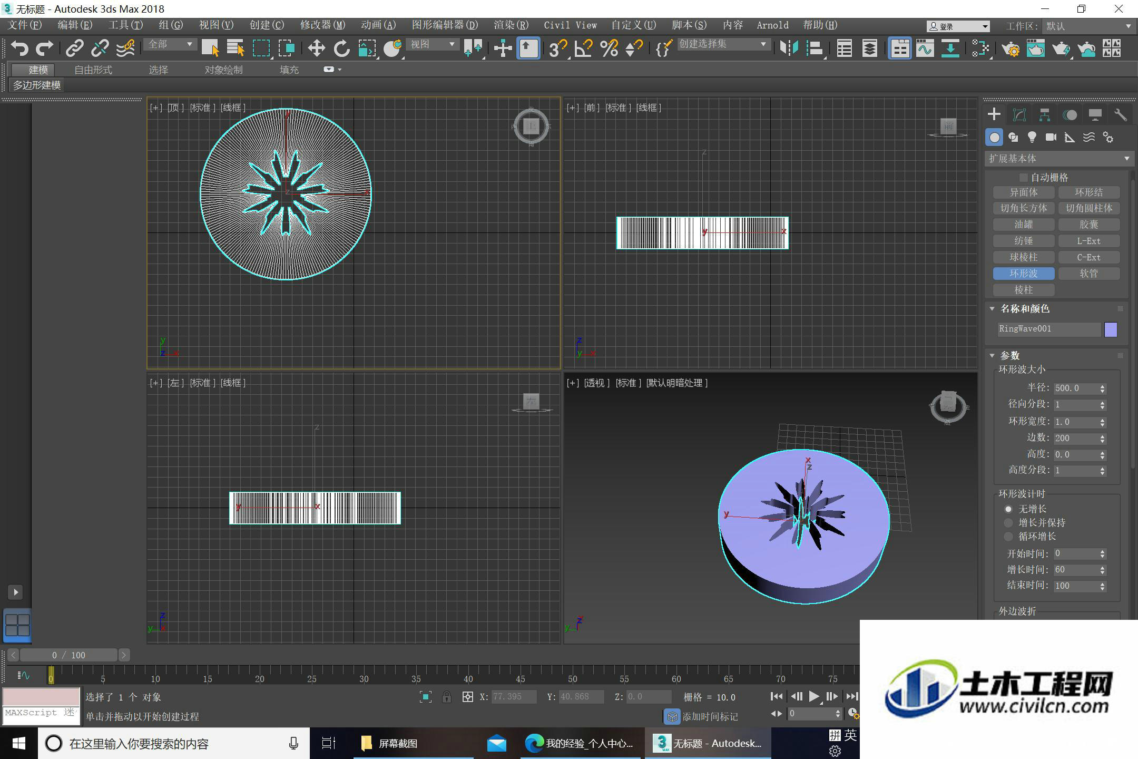Select the Select and Link tool
Viewport: 1138px width, 759px height.
[x=74, y=48]
